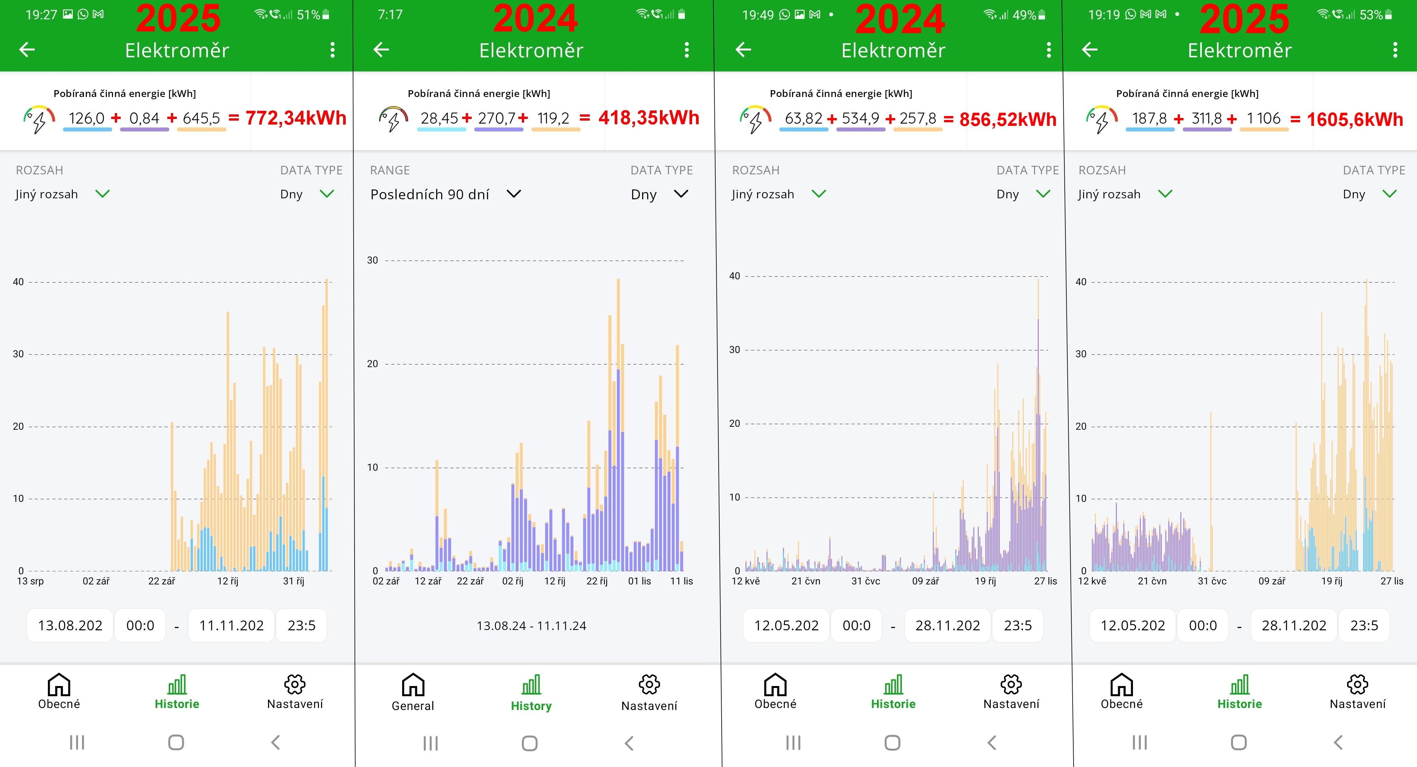Open three-dot menu in 7:17 screen
The width and height of the screenshot is (1417, 767).
click(x=687, y=50)
